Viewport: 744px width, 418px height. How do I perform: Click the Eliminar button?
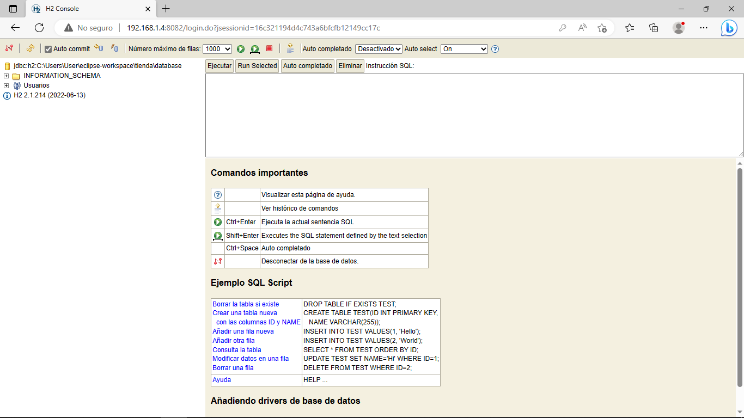350,66
